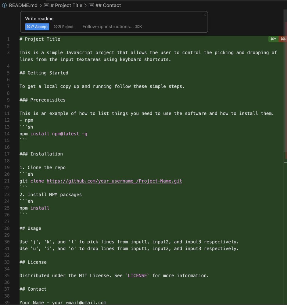Click the '### Prerequisites' heading
Image resolution: width=287 pixels, height=305 pixels.
pos(42,100)
